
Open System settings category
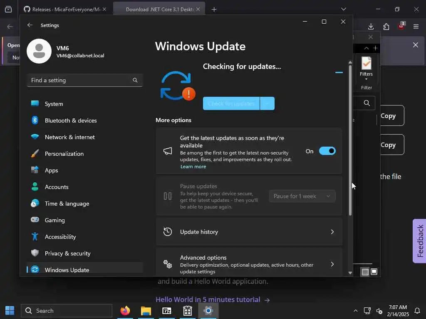[85, 104]
